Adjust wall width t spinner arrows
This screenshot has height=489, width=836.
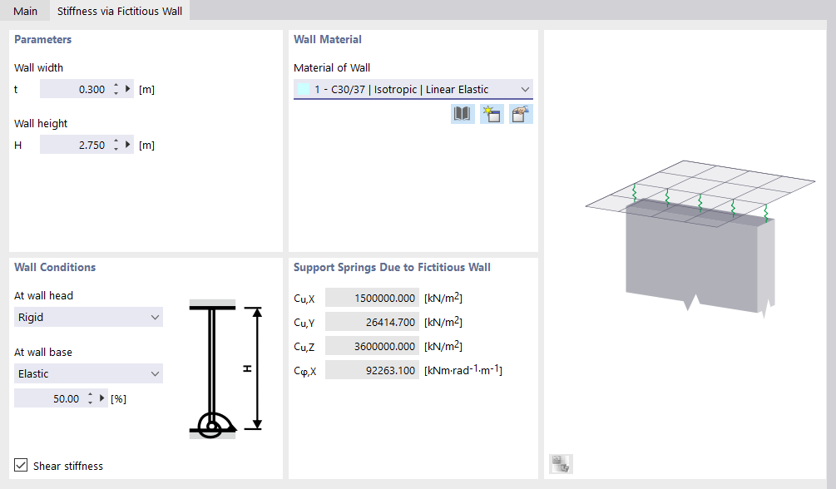[116, 89]
